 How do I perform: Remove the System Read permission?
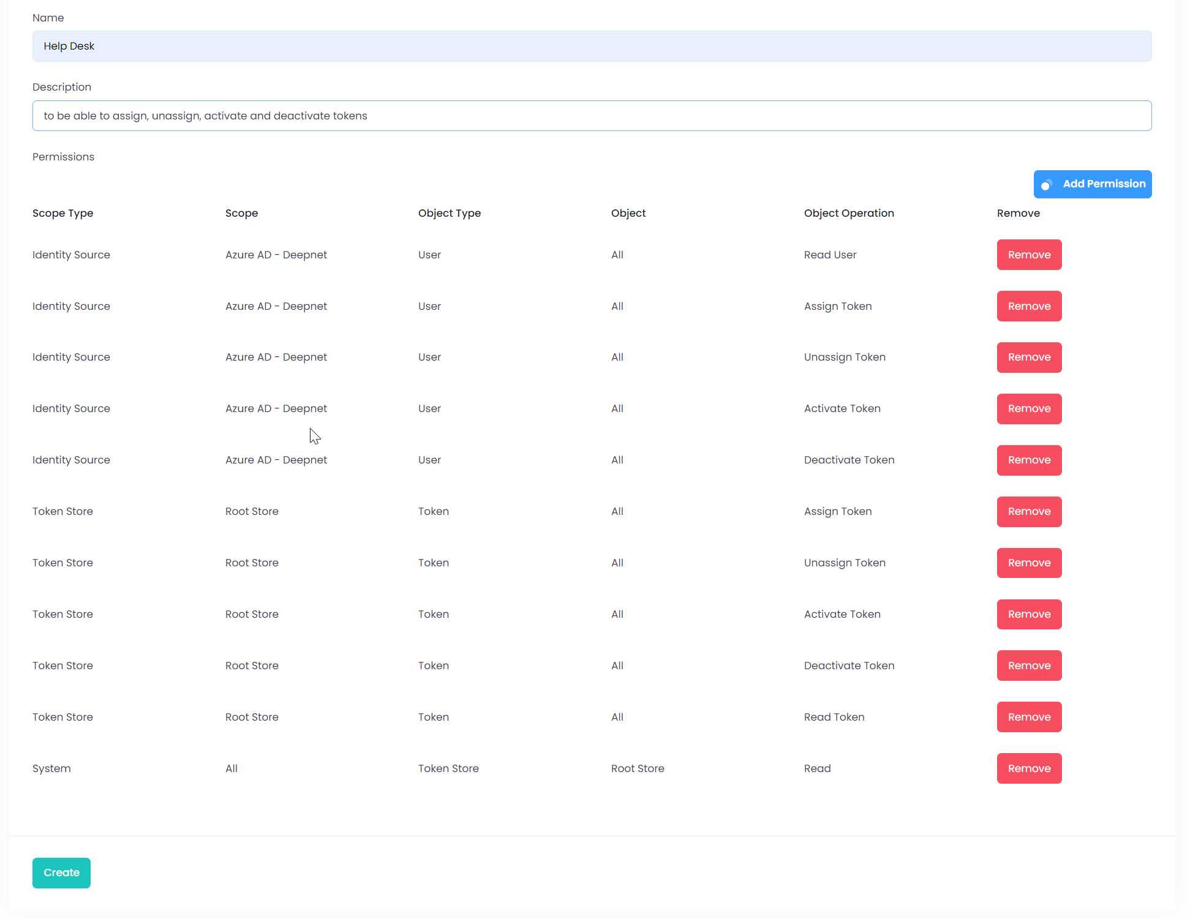1029,768
